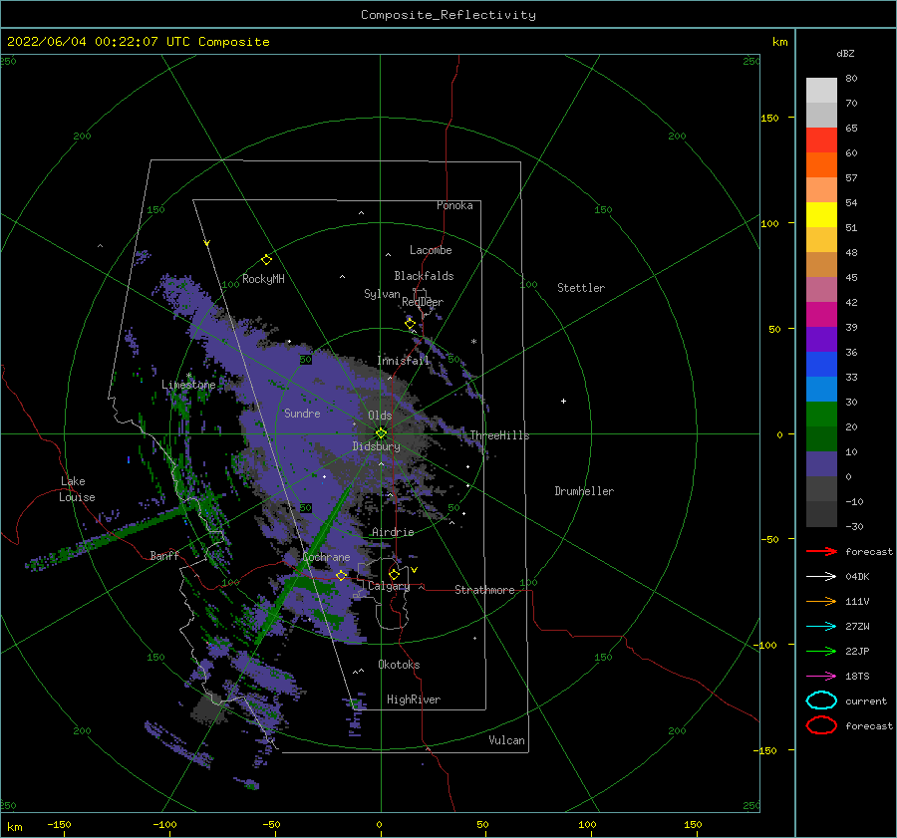
Task: Click the red 60-65 dBZ color swatch
Action: click(821, 140)
